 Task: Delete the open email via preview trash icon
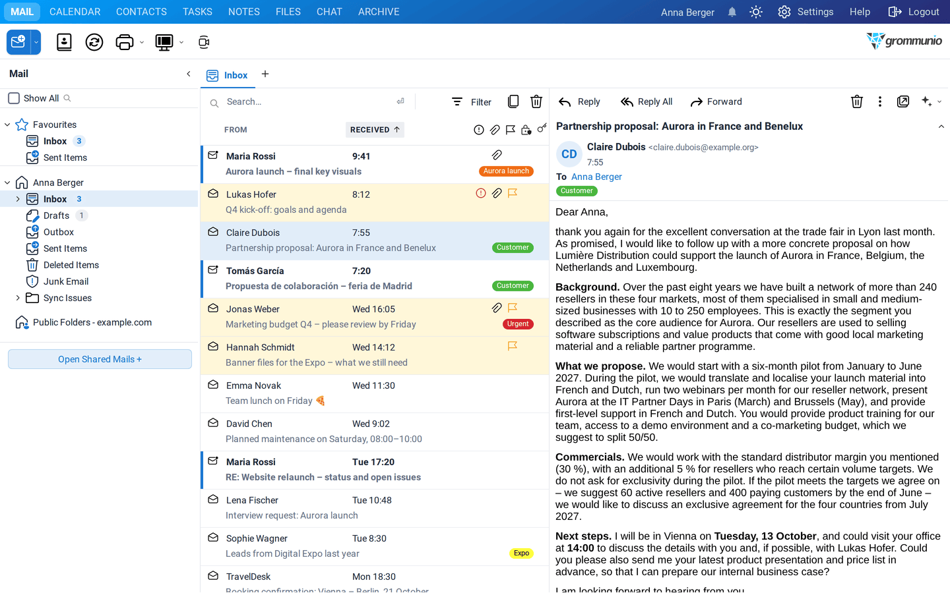857,101
